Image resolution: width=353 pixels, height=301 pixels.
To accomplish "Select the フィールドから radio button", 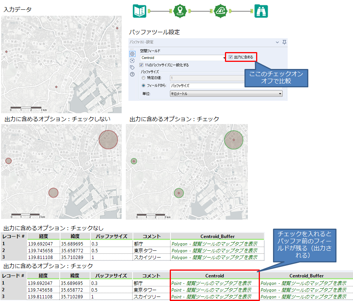I will pyautogui.click(x=143, y=85).
